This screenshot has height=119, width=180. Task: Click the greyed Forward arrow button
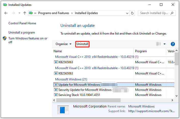pyautogui.click(x=14, y=13)
